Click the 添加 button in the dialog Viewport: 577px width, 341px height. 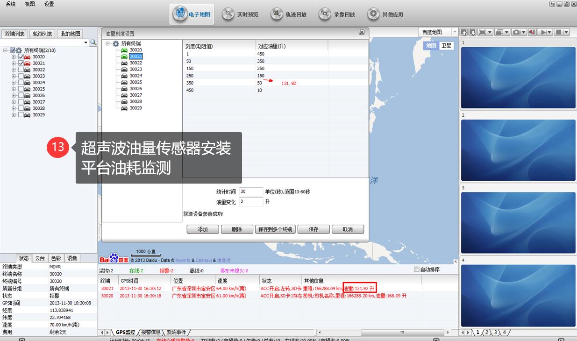point(203,229)
